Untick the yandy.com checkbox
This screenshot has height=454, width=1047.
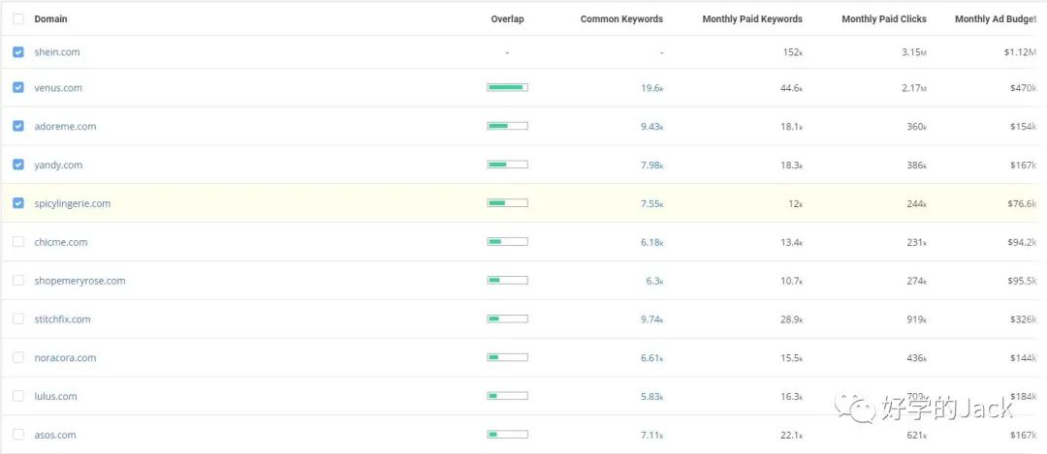pyautogui.click(x=18, y=165)
